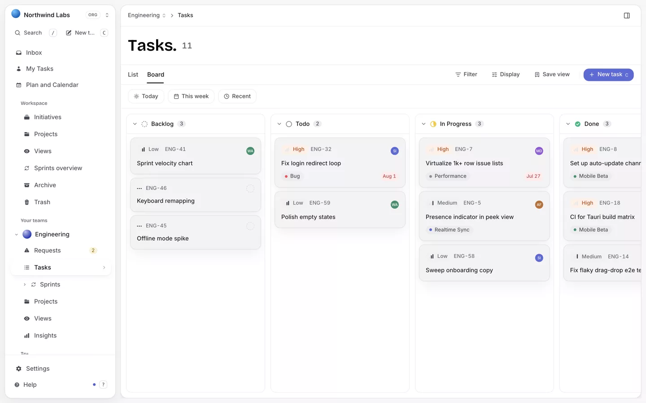The width and height of the screenshot is (646, 403).
Task: Click MD avatar on Virtualize 1k+ card
Action: point(539,151)
